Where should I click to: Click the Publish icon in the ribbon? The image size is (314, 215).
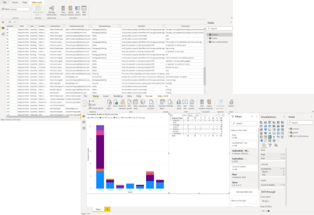coord(231,103)
